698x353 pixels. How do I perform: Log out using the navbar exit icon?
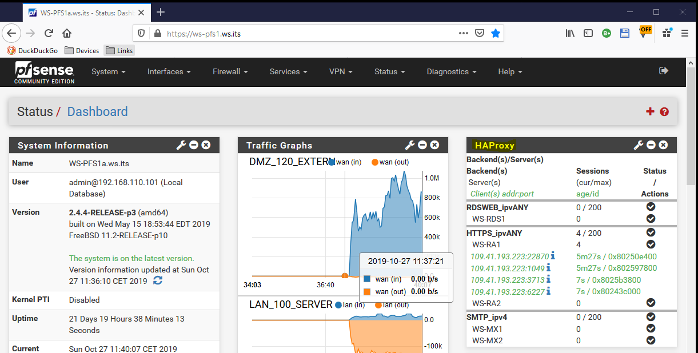click(x=664, y=71)
